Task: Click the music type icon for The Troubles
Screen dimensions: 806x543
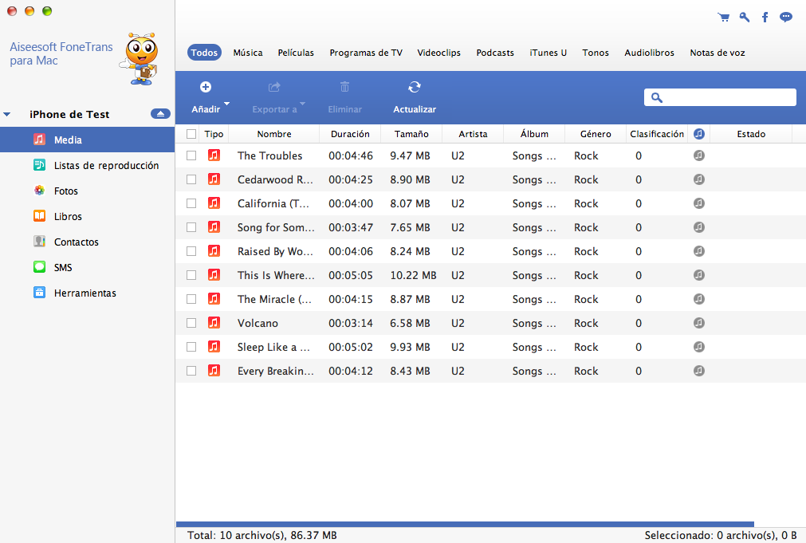Action: 214,155
